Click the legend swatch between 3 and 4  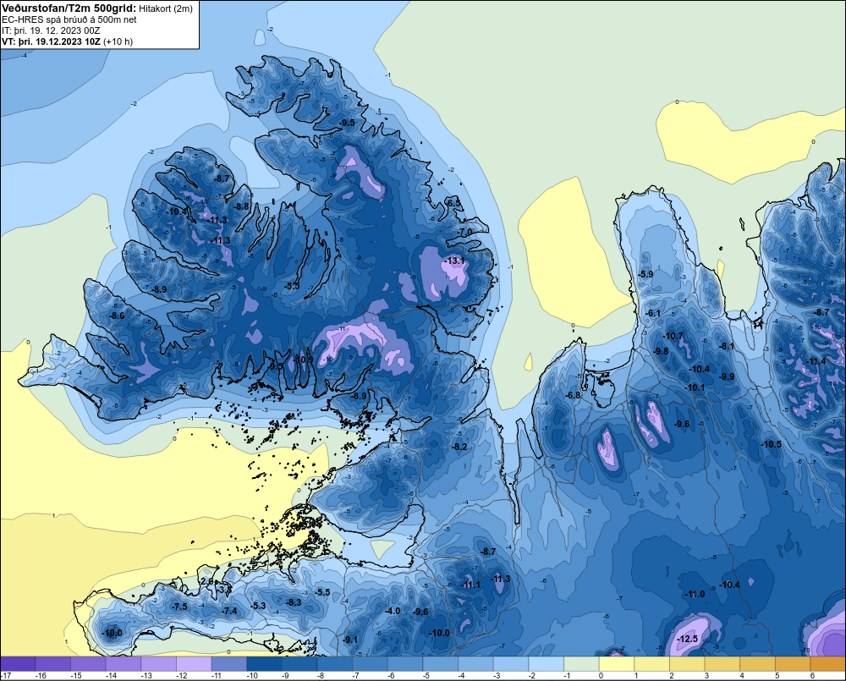(x=722, y=663)
